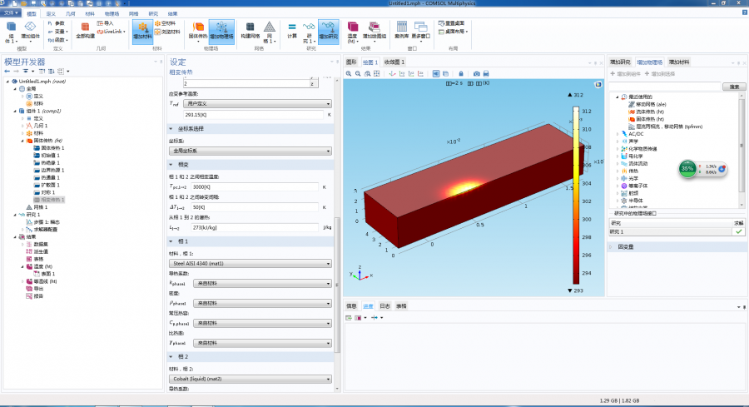Click the 增加到选择 add to selection button
Viewport: 749px width, 407px height.
tap(660, 74)
